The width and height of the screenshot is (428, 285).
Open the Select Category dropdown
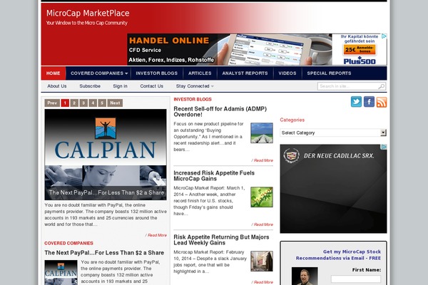[x=333, y=133]
